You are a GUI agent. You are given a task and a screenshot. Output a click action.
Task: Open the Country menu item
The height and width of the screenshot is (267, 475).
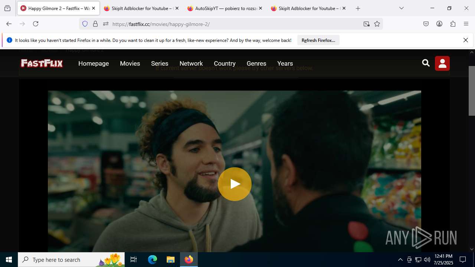pyautogui.click(x=225, y=63)
